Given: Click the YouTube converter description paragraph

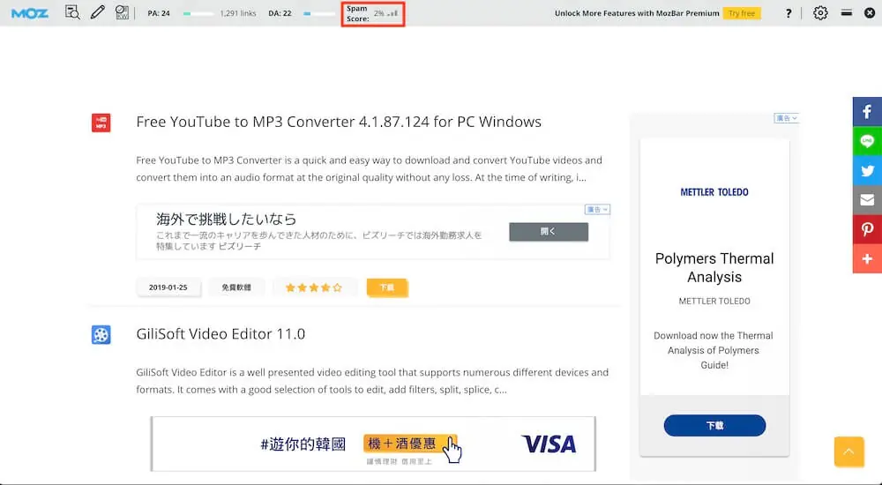Looking at the screenshot, I should (x=369, y=168).
